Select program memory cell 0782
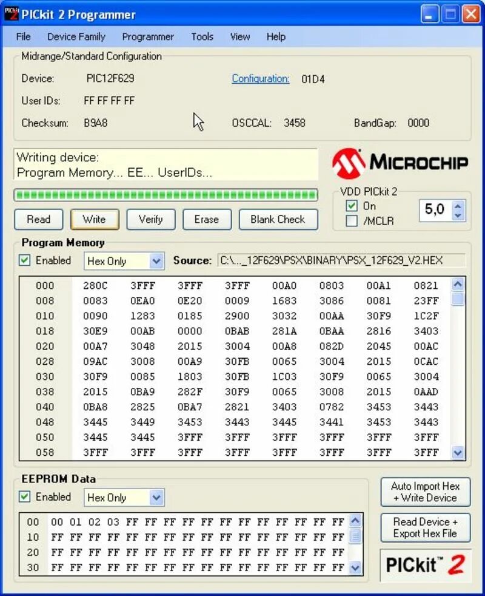This screenshot has height=596, width=485. pos(332,407)
